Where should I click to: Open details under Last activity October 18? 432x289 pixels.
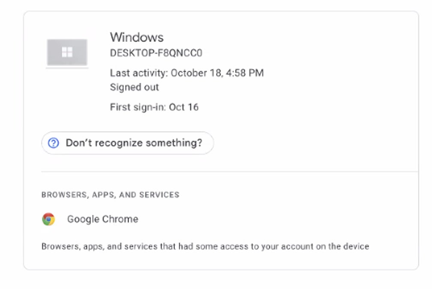tap(187, 73)
